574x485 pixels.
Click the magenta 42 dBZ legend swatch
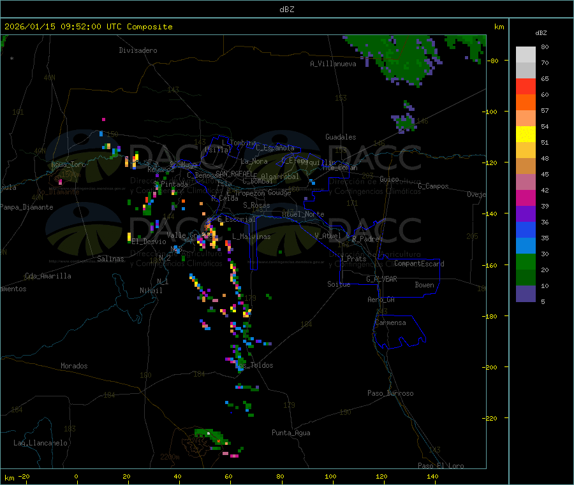[526, 198]
